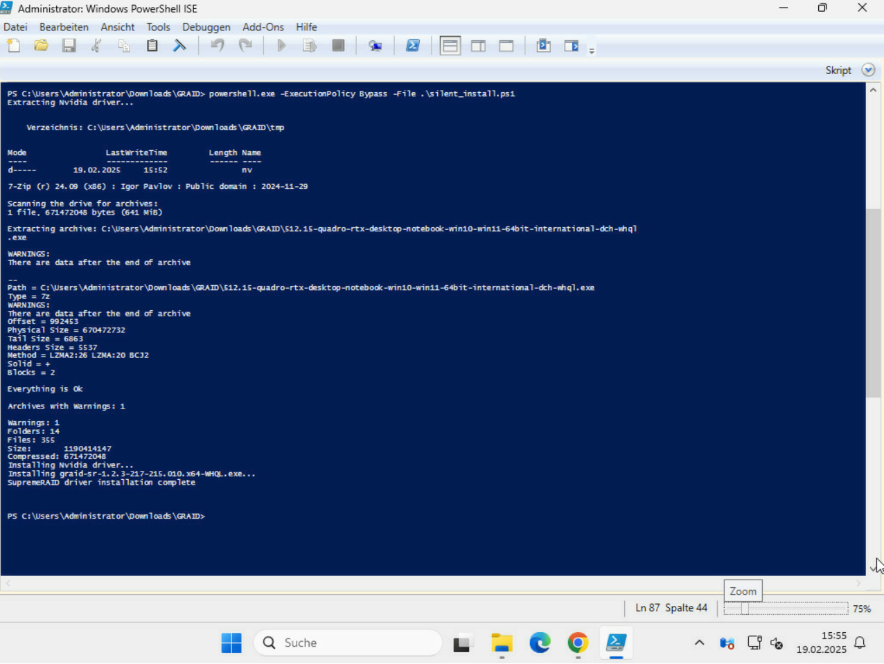
Task: Run selection using the toolbar icon
Action: [x=310, y=46]
